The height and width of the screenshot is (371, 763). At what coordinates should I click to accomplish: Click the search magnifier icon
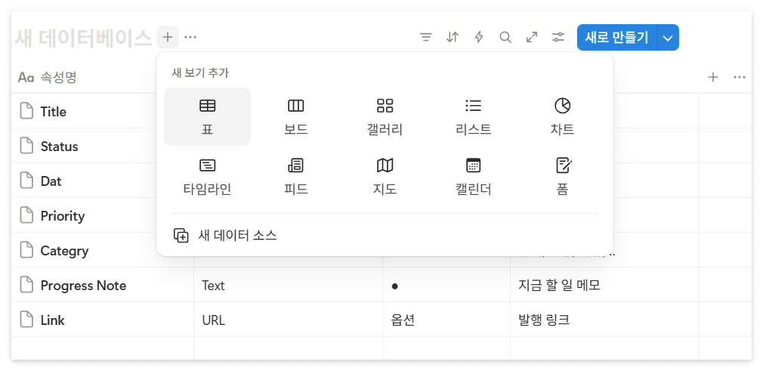(505, 37)
